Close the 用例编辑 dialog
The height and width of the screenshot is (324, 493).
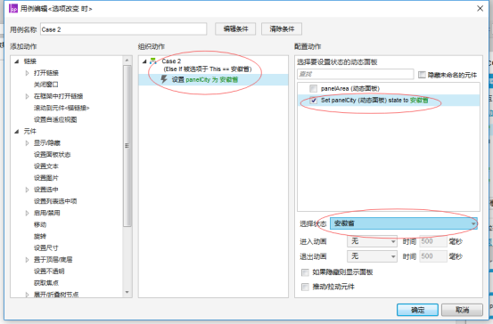coord(480,9)
